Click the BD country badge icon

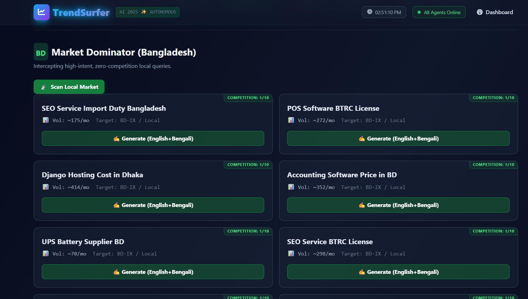pos(41,52)
